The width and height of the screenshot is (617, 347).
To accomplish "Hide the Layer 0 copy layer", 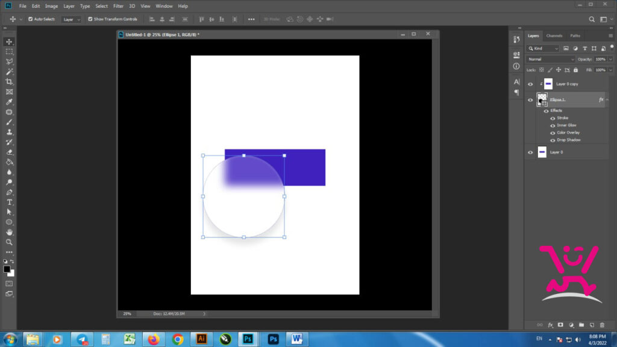I will [530, 84].
